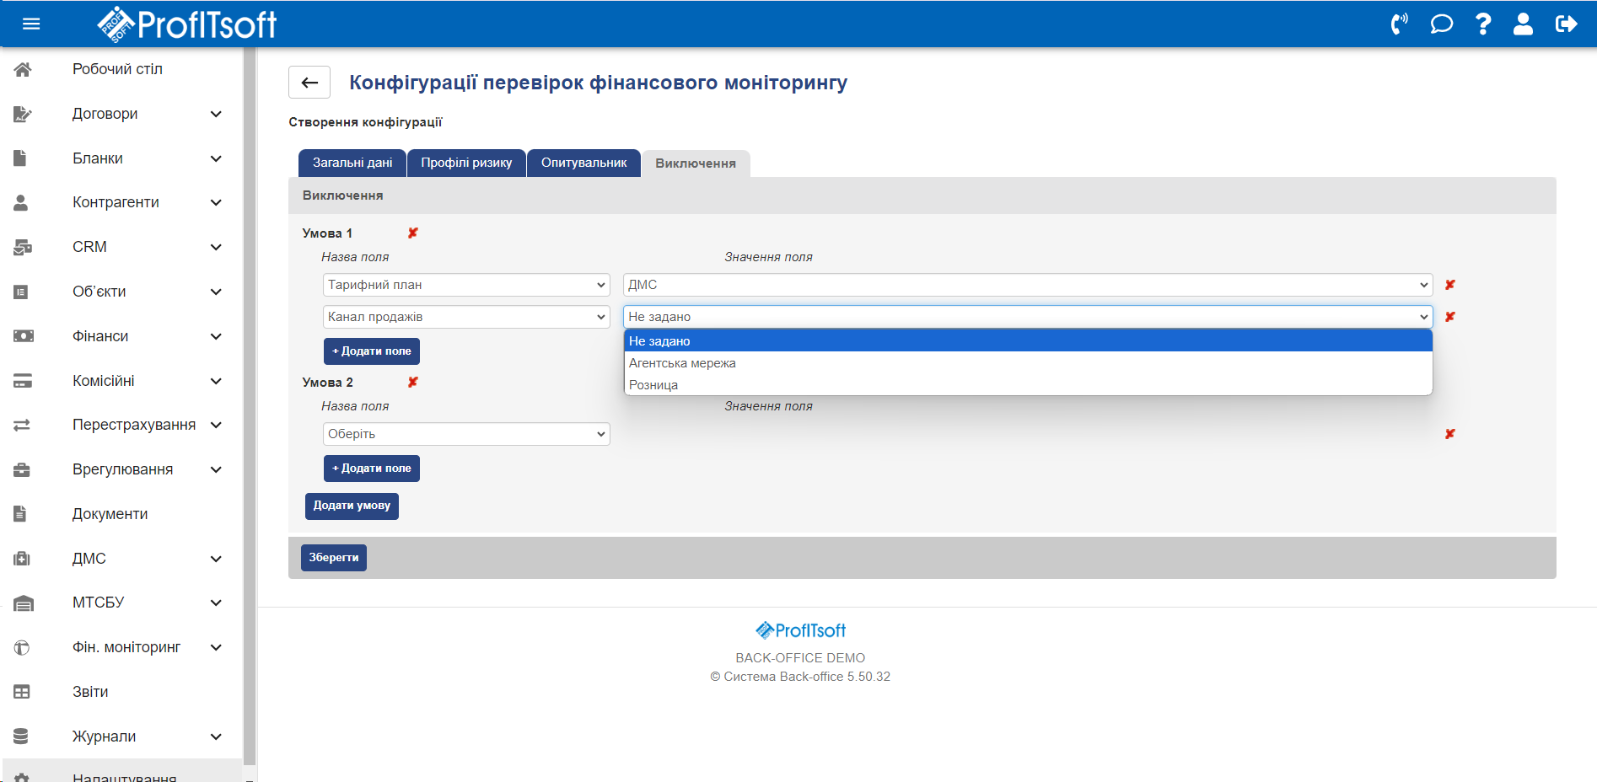Click the back arrow button

309,83
